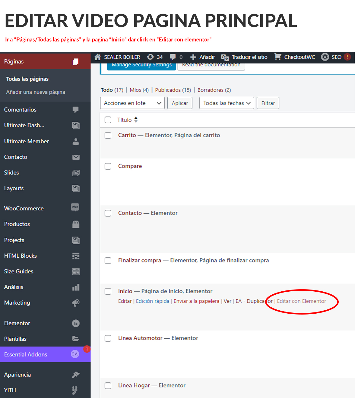This screenshot has width=355, height=398.
Task: Open the Linea Hogar page title link
Action: coord(134,385)
